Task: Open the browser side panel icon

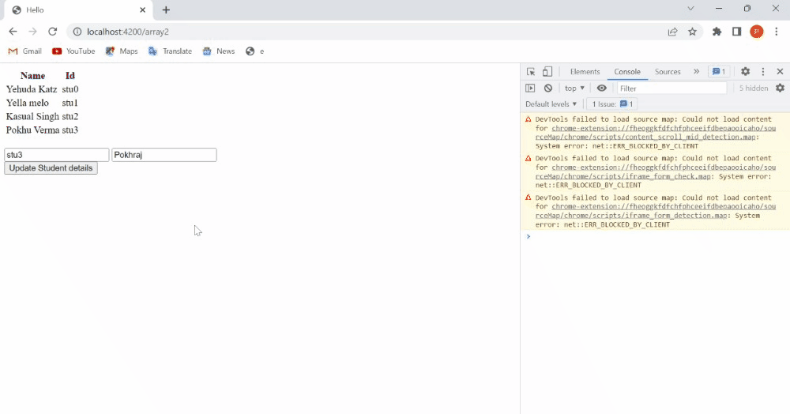Action: (736, 32)
